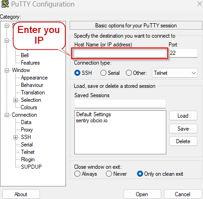Select Default Settings in sessions list
The image size is (203, 199).
pyautogui.click(x=93, y=114)
